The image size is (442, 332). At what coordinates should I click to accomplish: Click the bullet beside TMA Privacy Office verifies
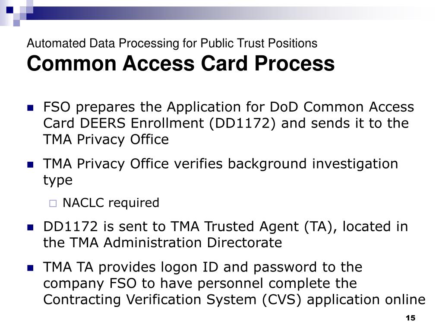(30, 164)
